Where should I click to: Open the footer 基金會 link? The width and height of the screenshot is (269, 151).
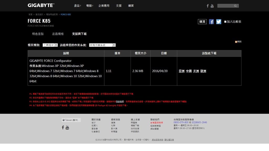pos(95,128)
